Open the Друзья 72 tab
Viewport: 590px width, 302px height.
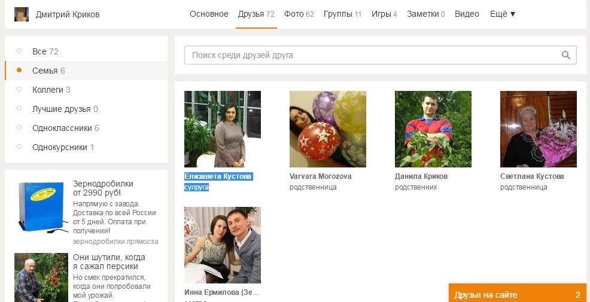pyautogui.click(x=256, y=14)
